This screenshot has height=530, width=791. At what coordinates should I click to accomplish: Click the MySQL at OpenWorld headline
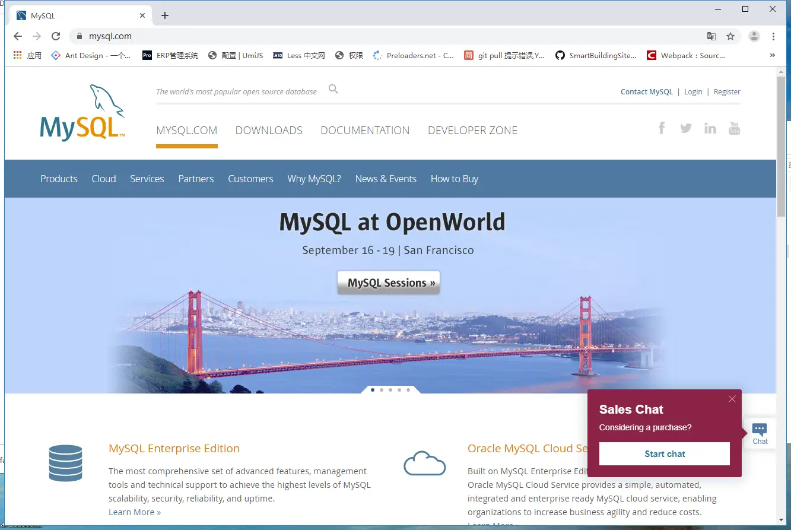pyautogui.click(x=392, y=222)
